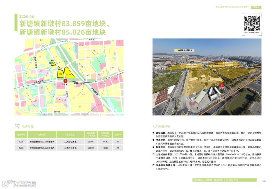Open the zoning map image
The height and width of the screenshot is (189, 276).
pos(69,77)
